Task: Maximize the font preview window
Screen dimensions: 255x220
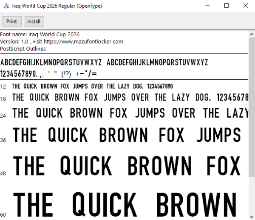Action: coord(227,6)
